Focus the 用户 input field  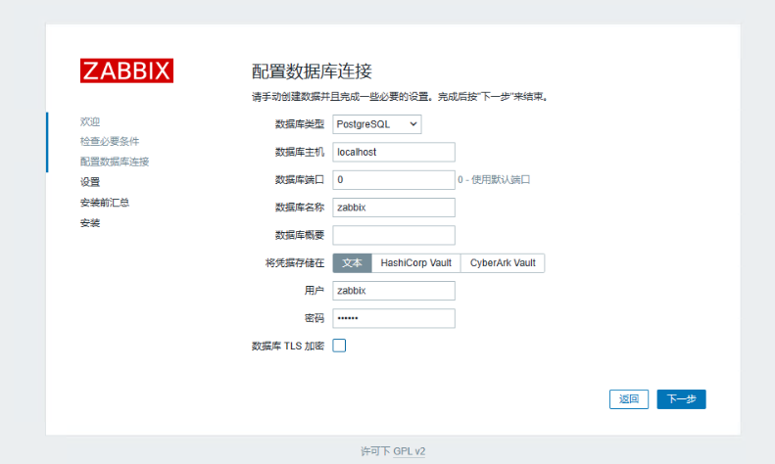(x=394, y=291)
